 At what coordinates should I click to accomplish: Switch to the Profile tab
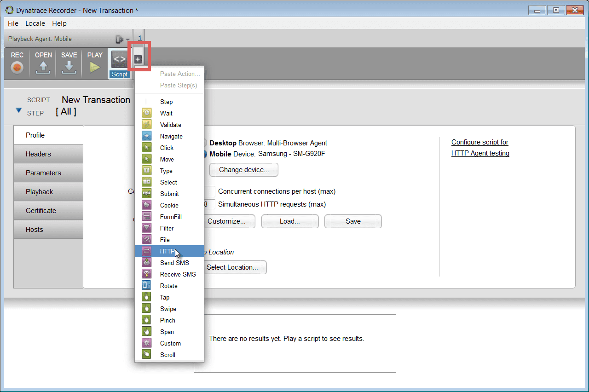(48, 135)
